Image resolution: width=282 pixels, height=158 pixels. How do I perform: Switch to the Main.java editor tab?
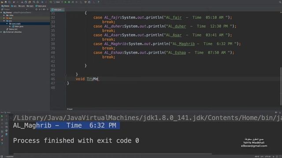click(x=57, y=9)
